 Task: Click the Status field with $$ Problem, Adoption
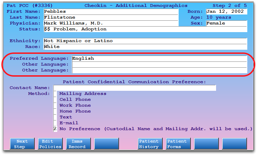[145, 29]
